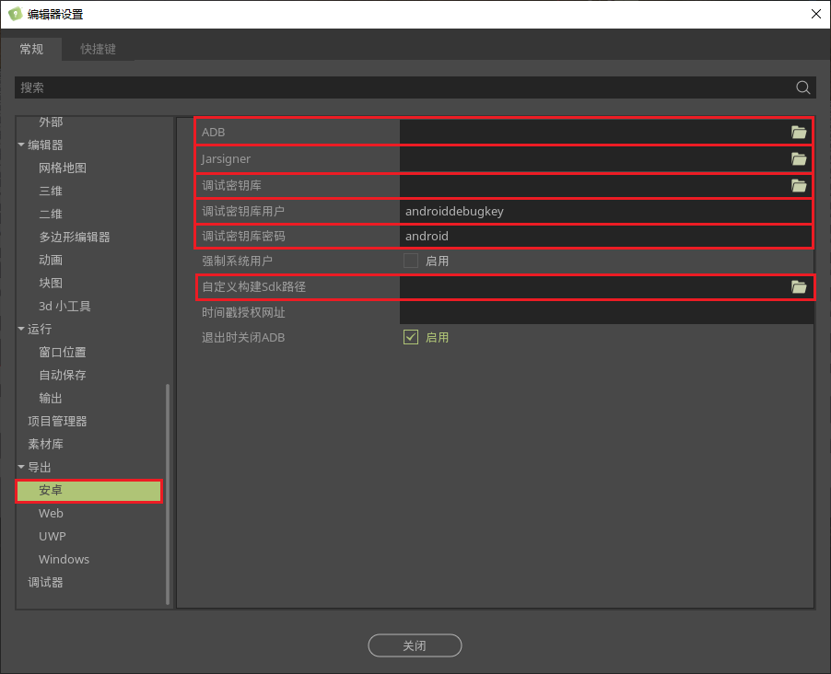Collapse the 运行 tree section

coord(21,329)
